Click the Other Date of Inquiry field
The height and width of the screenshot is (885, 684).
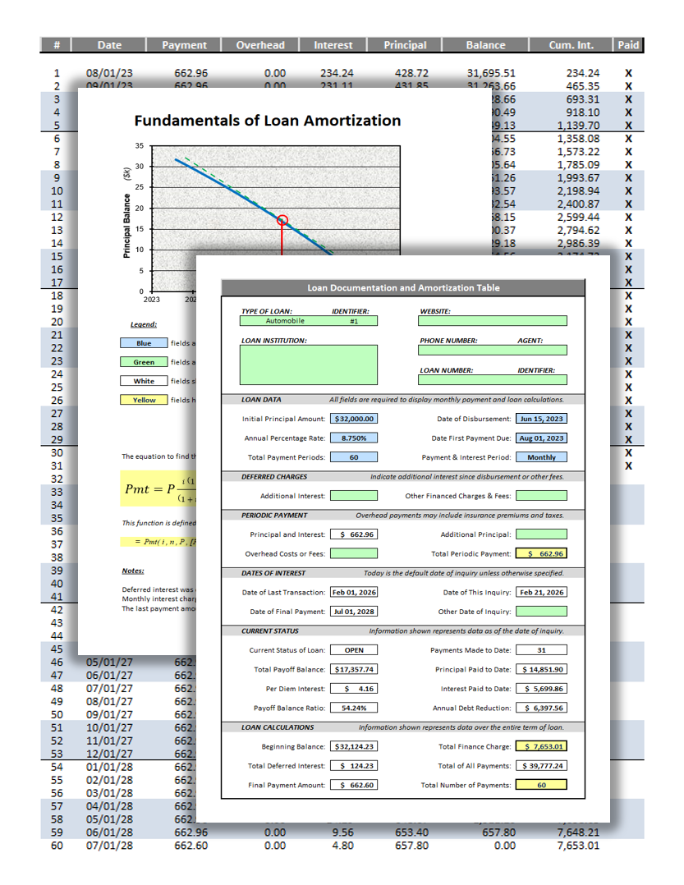[x=541, y=612]
